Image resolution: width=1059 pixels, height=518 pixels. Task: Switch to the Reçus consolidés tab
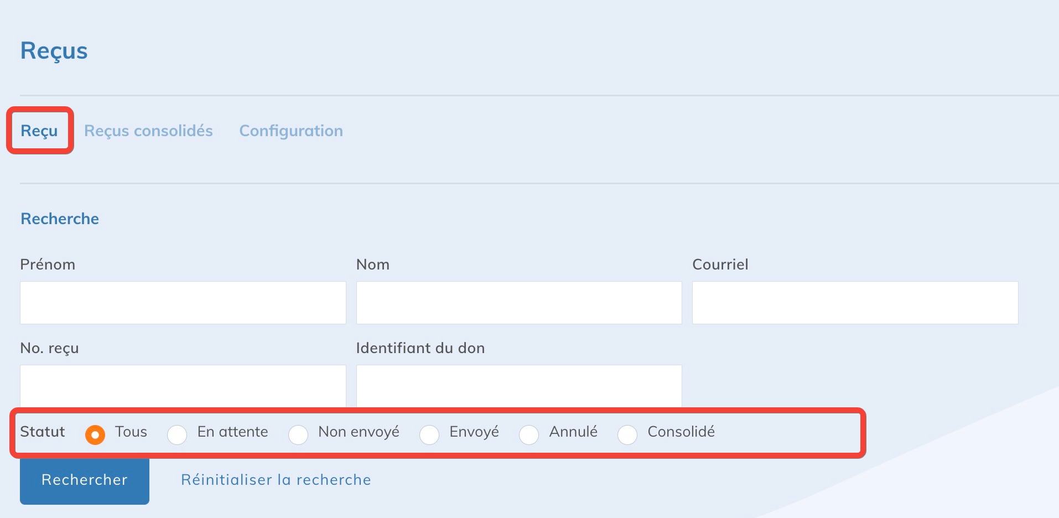(x=148, y=131)
